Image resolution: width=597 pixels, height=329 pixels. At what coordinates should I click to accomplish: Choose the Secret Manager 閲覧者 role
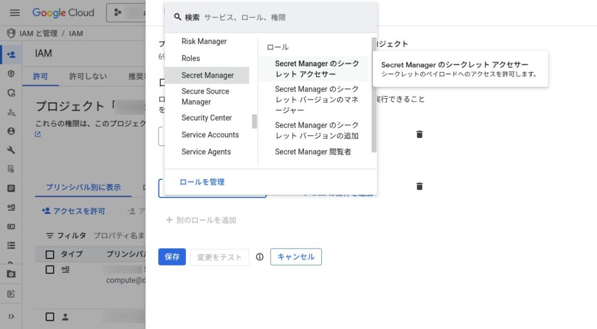[x=313, y=152]
